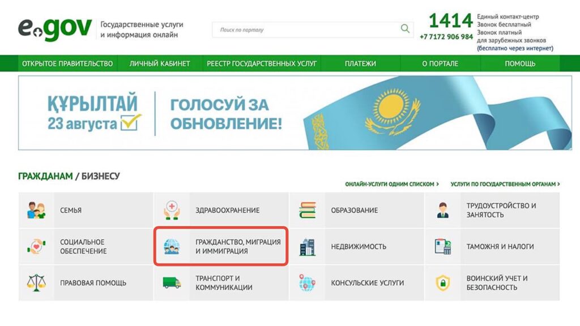Click the Гражданство globe people icon

(x=172, y=246)
